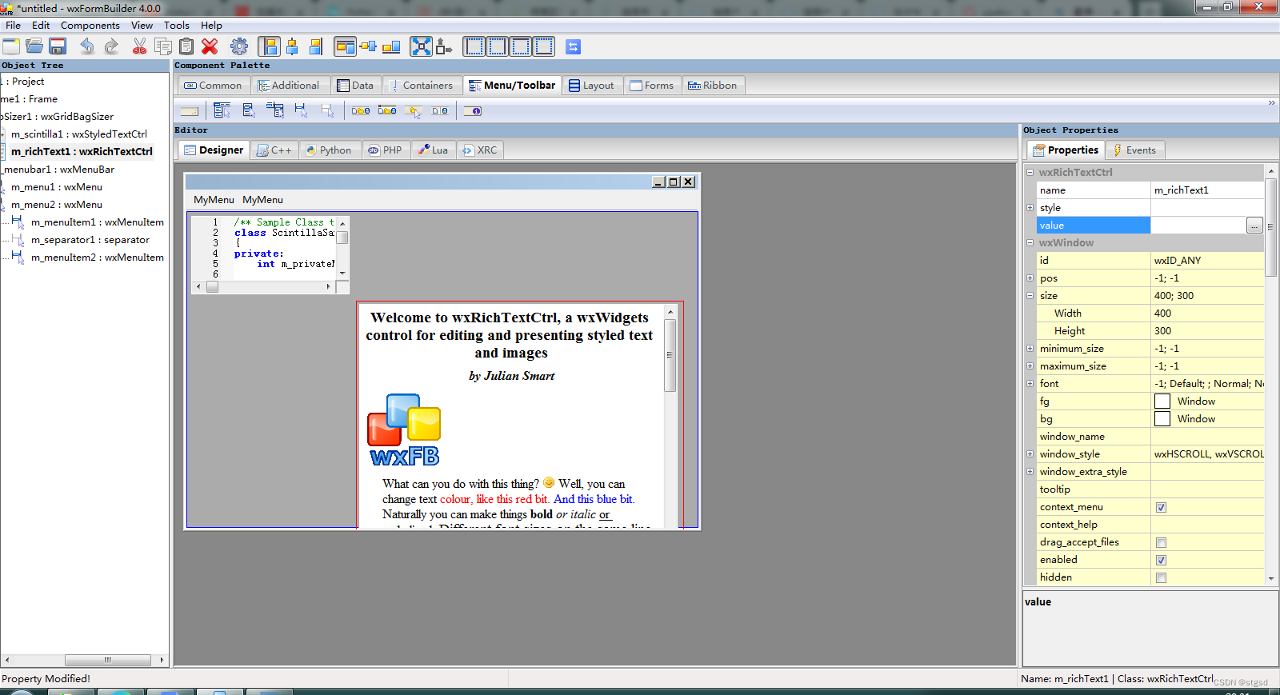Collapse the wxRichTextCtrl property category
The width and height of the screenshot is (1280, 695).
click(x=1030, y=172)
